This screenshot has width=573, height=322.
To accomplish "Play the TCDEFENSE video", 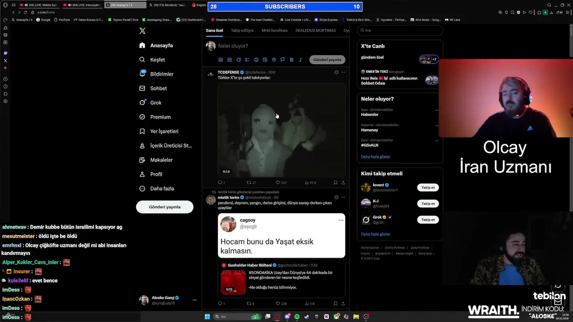I will pos(282,130).
